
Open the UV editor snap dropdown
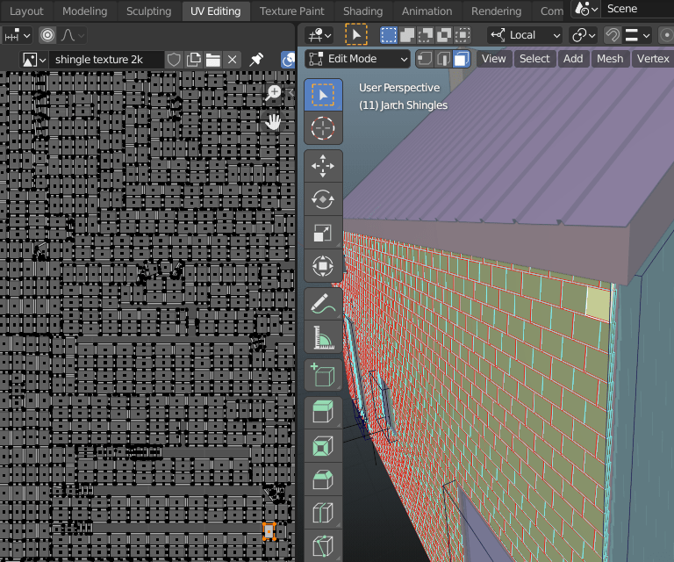(18, 35)
